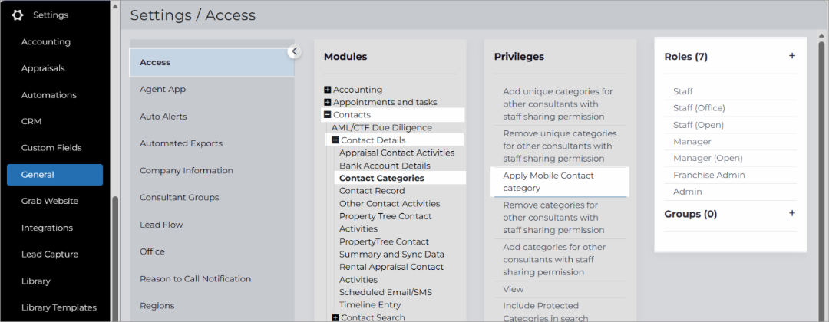Open the Lead Flow settings page

[x=161, y=225]
